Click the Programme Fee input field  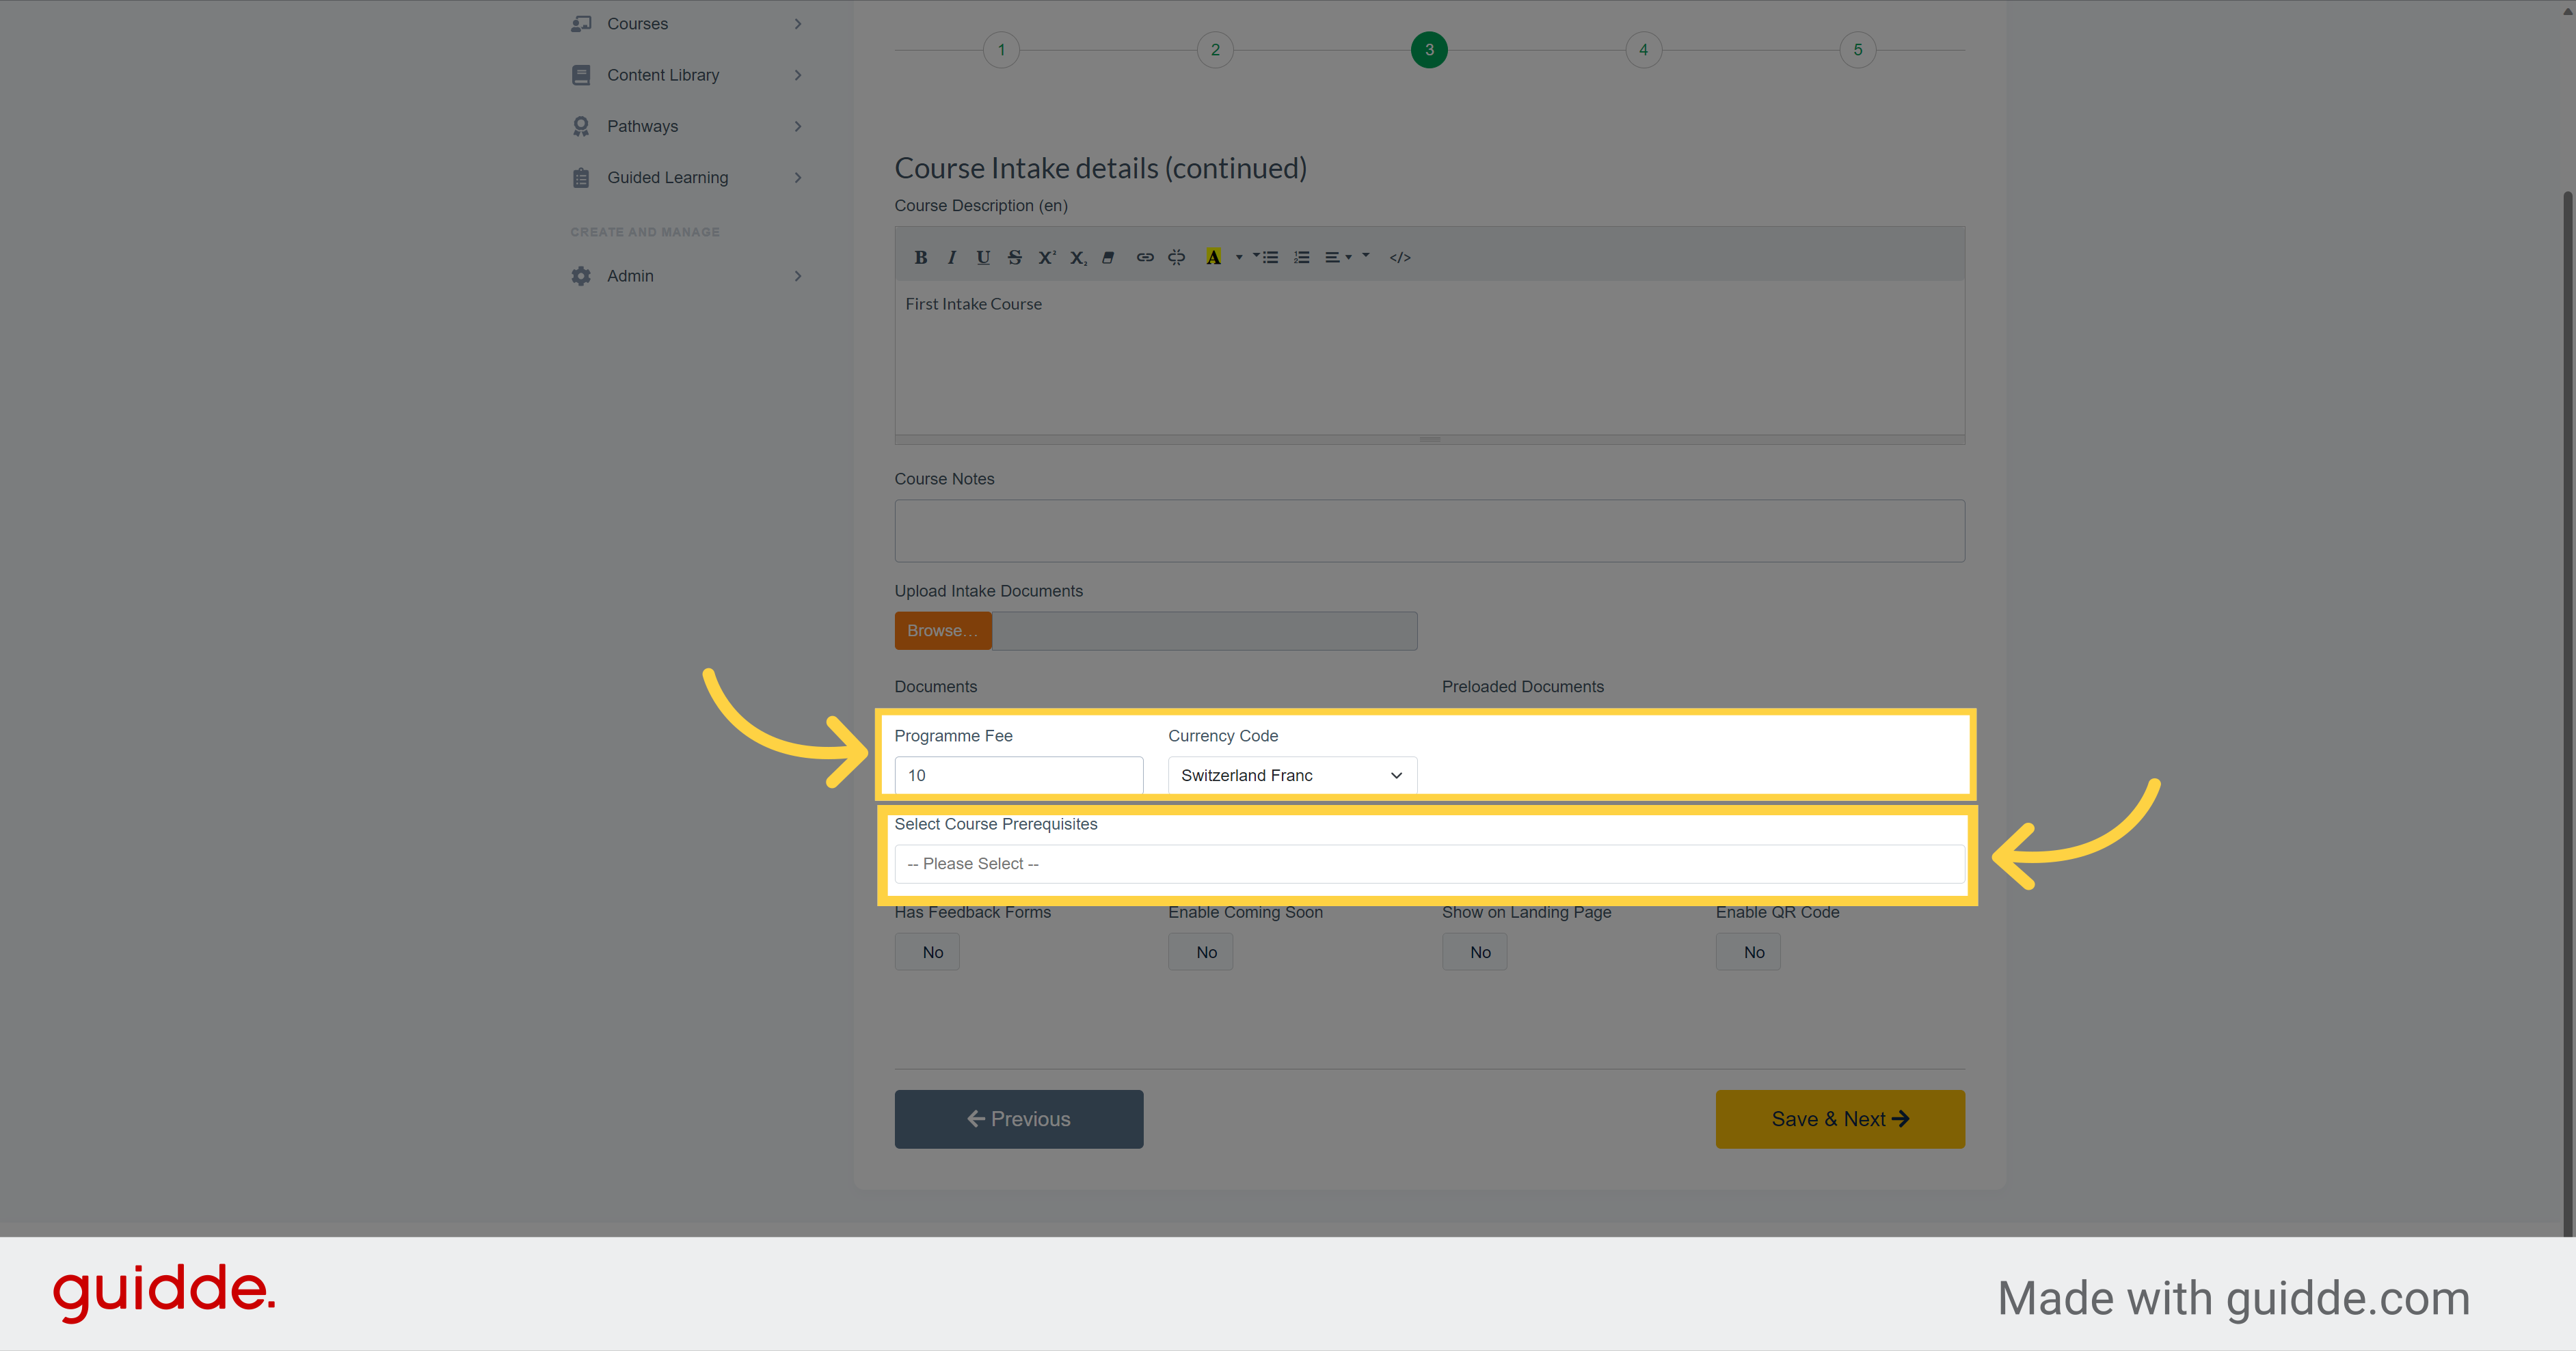tap(1017, 775)
